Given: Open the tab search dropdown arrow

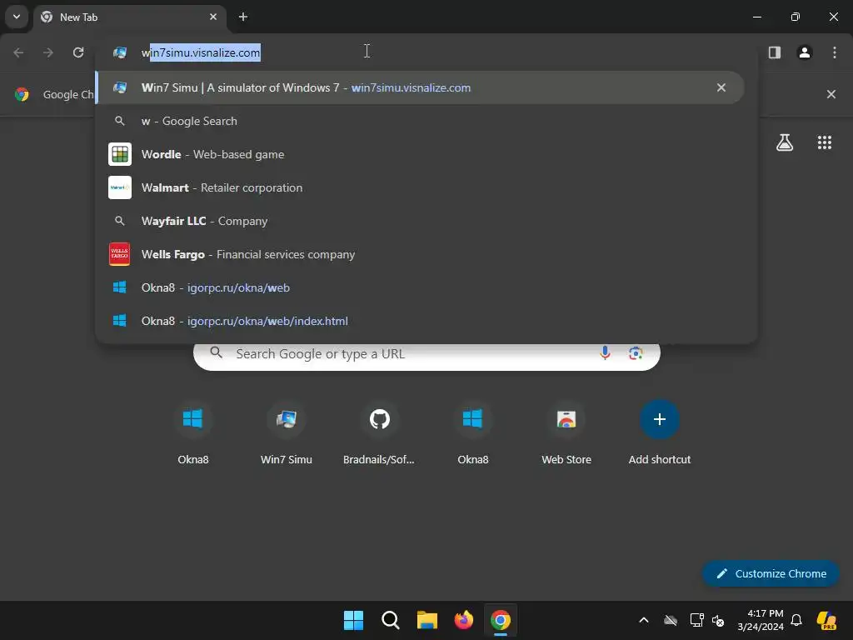Looking at the screenshot, I should click(x=17, y=17).
